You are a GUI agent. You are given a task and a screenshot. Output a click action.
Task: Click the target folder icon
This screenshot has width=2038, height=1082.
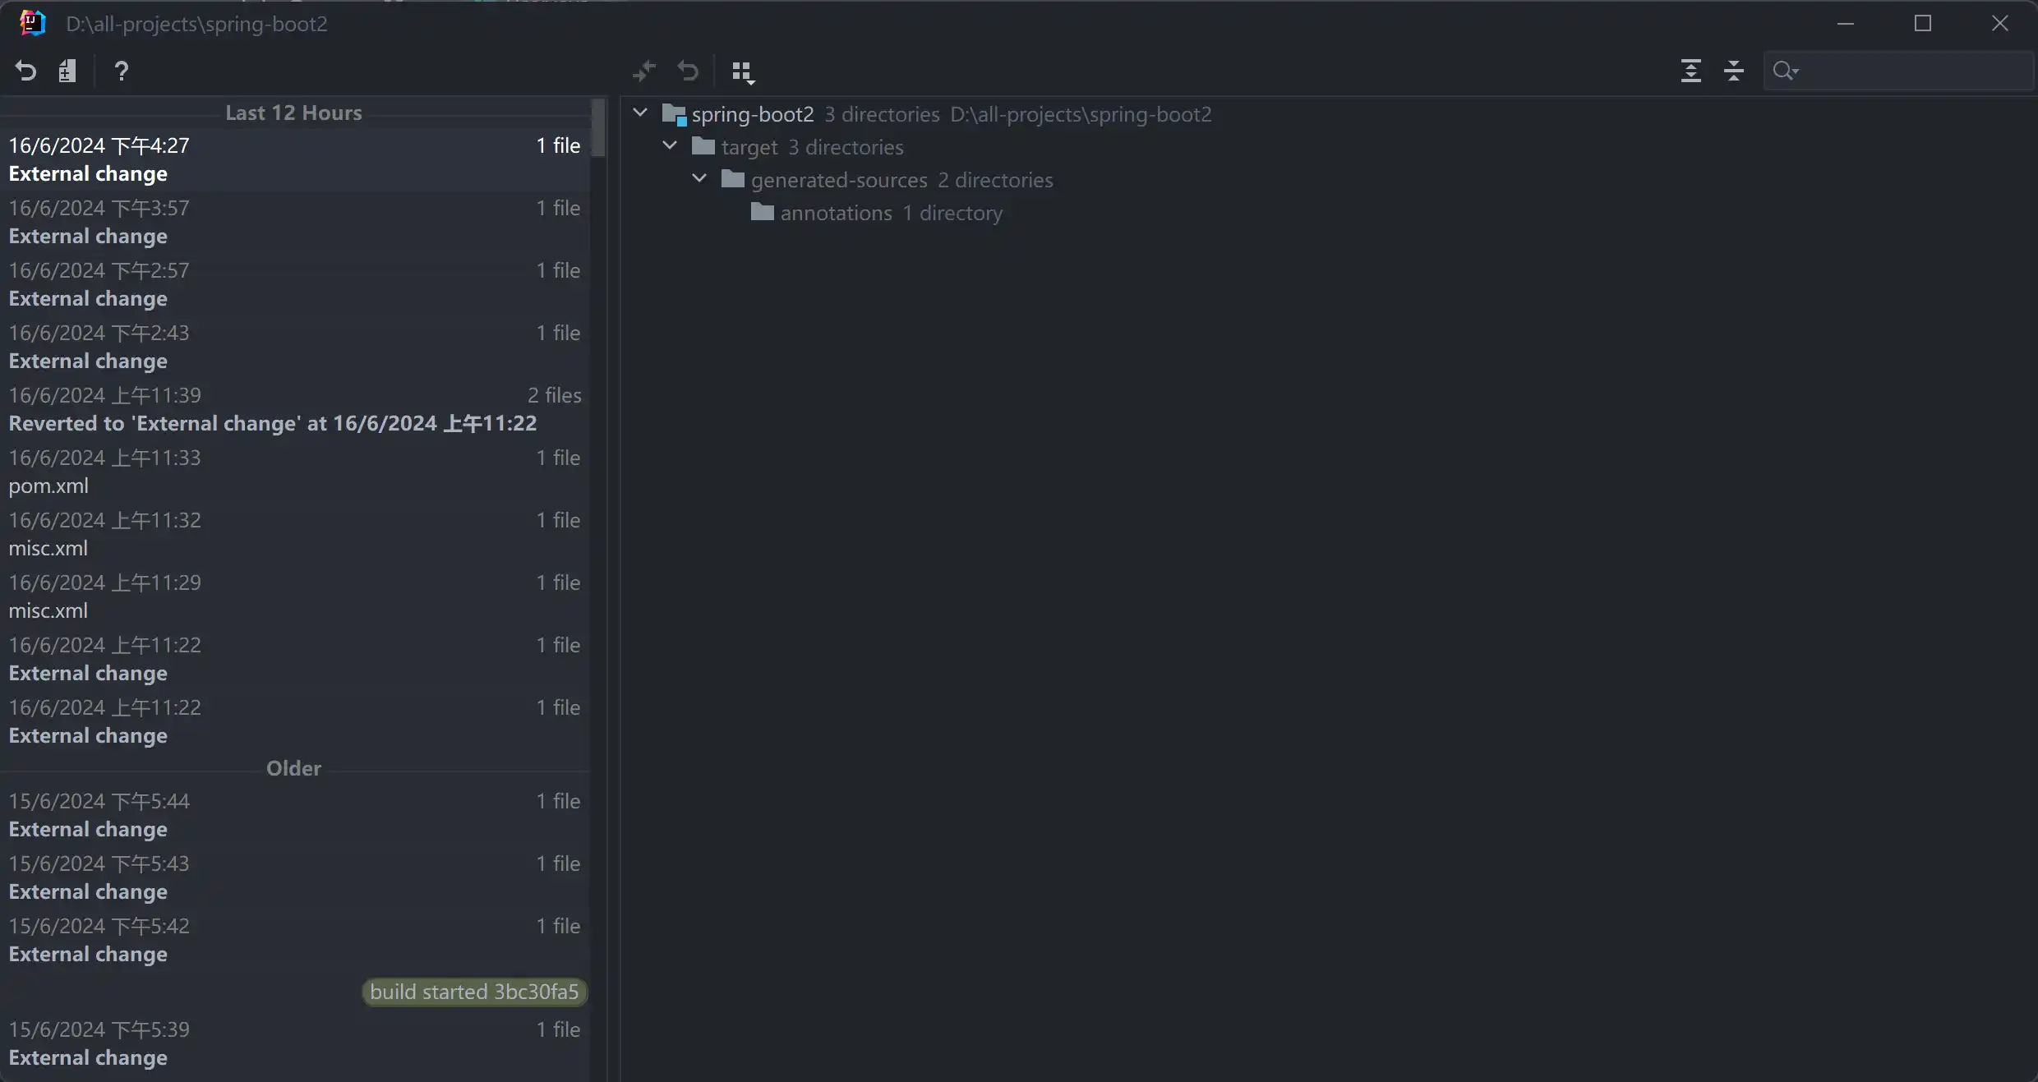703,146
